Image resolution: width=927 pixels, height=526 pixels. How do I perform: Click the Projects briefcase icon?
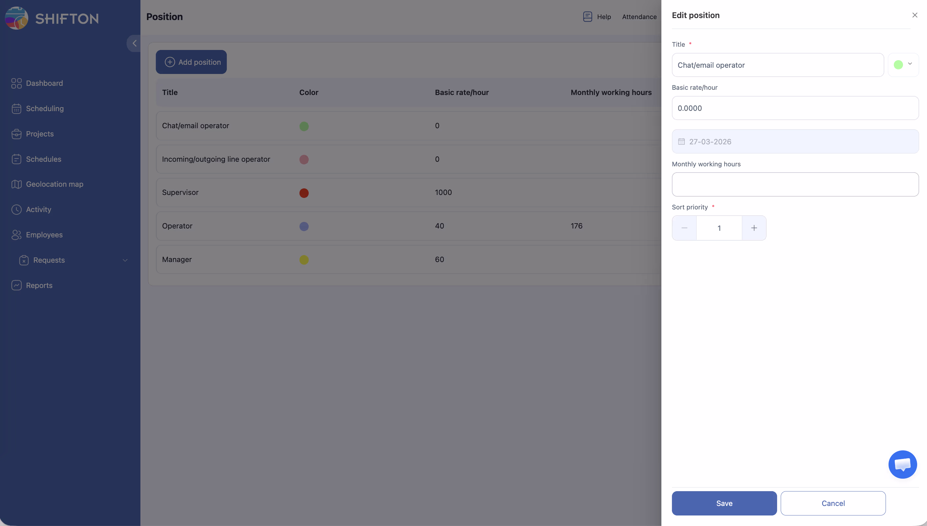point(16,134)
